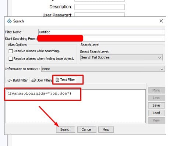Switch to the Build Filter tab

point(18,80)
